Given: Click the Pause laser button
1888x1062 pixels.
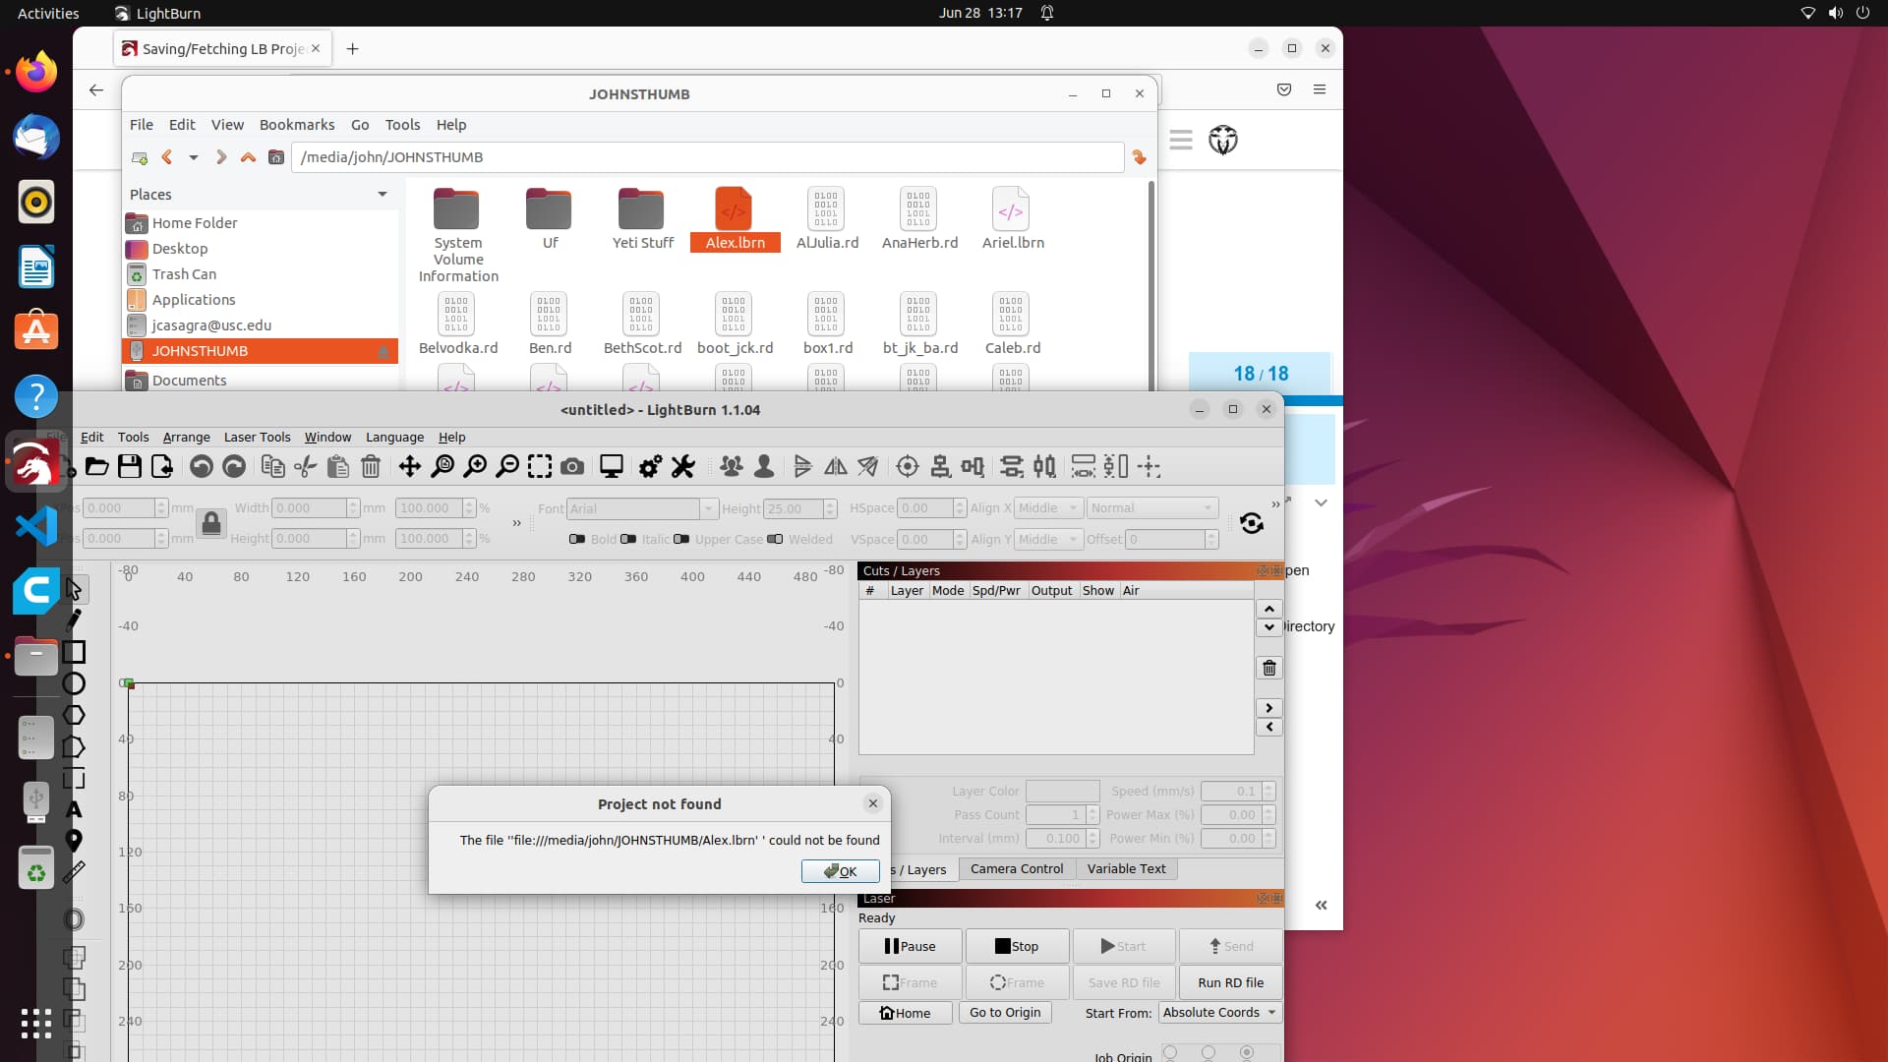Looking at the screenshot, I should click(911, 946).
